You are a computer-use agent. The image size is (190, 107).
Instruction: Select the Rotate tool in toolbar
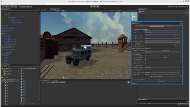pyautogui.click(x=9, y=7)
